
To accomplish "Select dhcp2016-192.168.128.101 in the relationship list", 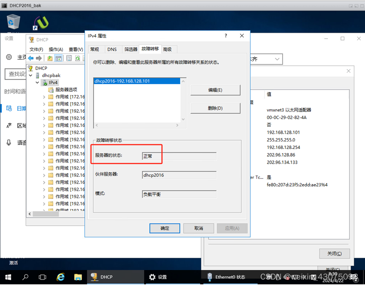I will coord(137,81).
